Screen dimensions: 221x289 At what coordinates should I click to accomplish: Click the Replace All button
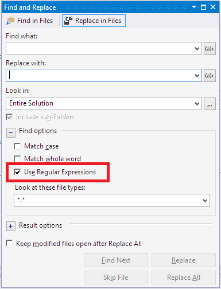point(184,278)
